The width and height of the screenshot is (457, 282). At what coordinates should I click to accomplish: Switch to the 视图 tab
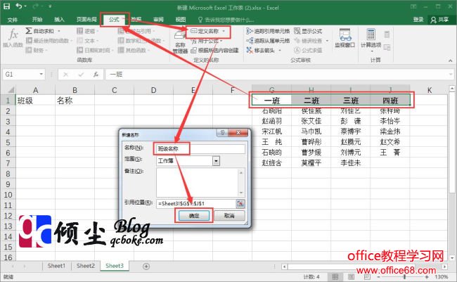181,20
